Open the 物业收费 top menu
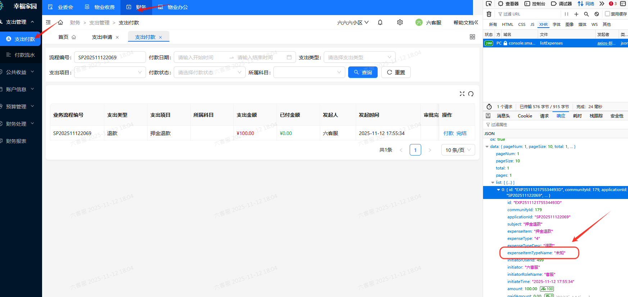The height and width of the screenshot is (297, 628). (x=100, y=7)
